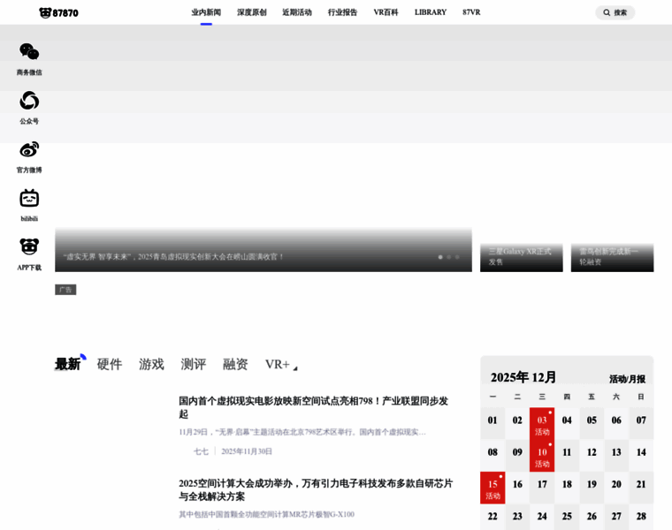Open the 2025空间计算大会 article headline
Screen dimensions: 672x530
tap(316, 489)
